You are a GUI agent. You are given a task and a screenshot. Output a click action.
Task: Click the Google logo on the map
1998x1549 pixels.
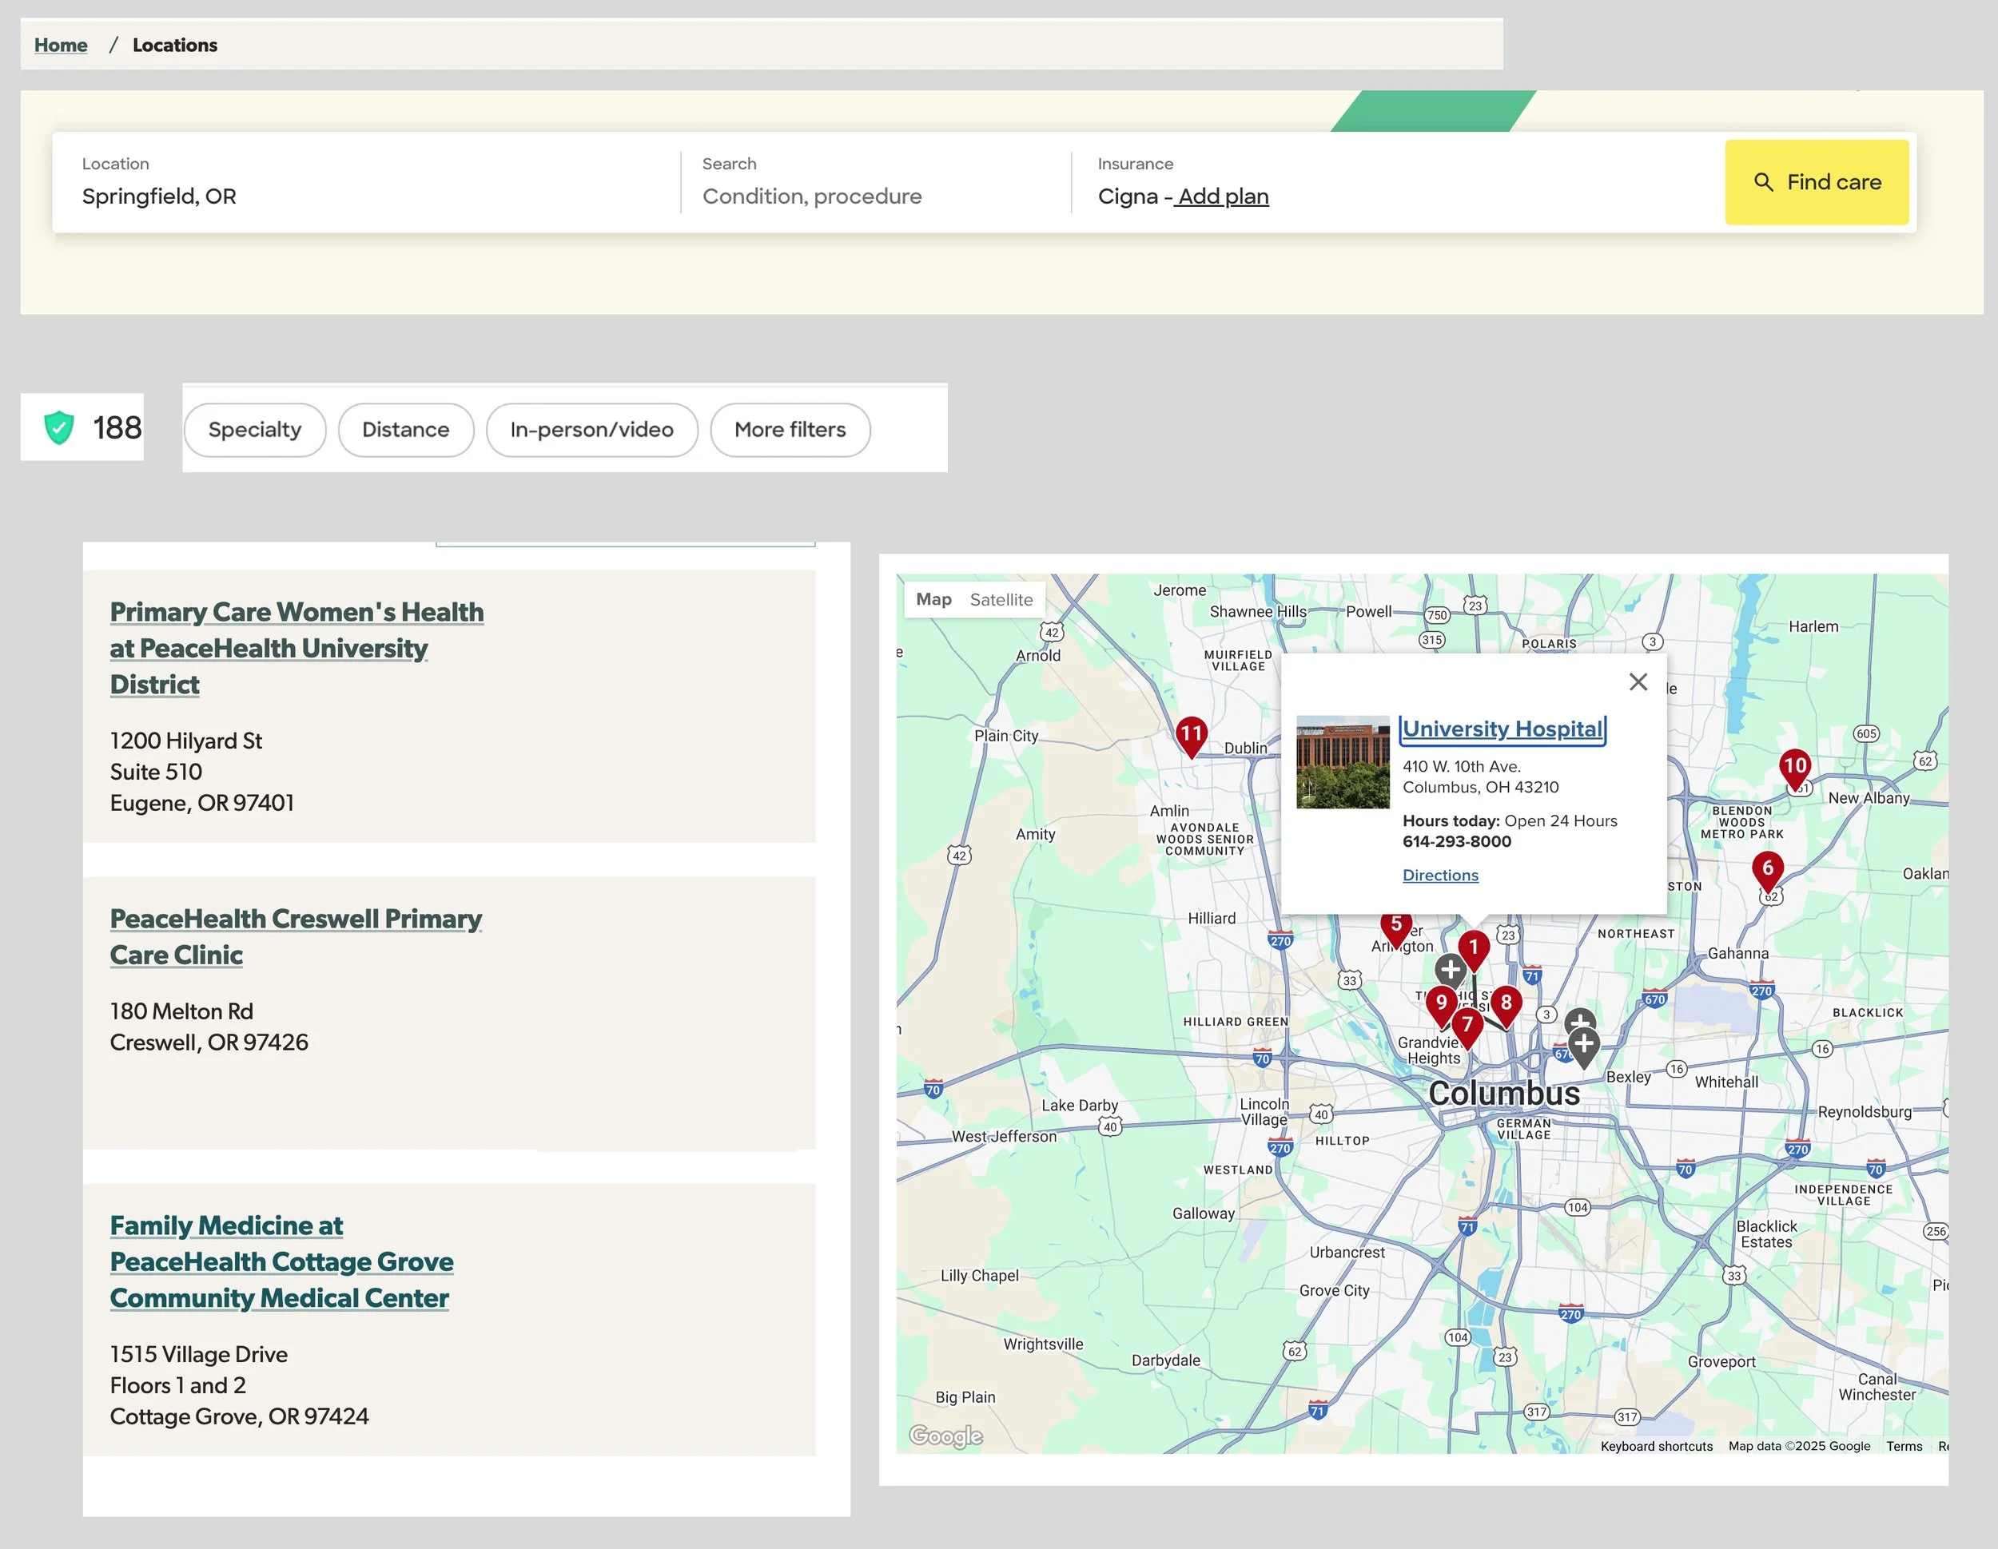tap(945, 1436)
